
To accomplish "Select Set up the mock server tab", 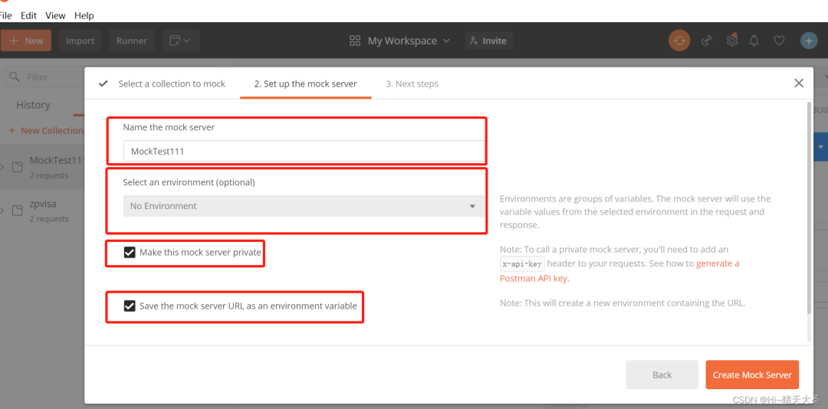I will pyautogui.click(x=305, y=83).
